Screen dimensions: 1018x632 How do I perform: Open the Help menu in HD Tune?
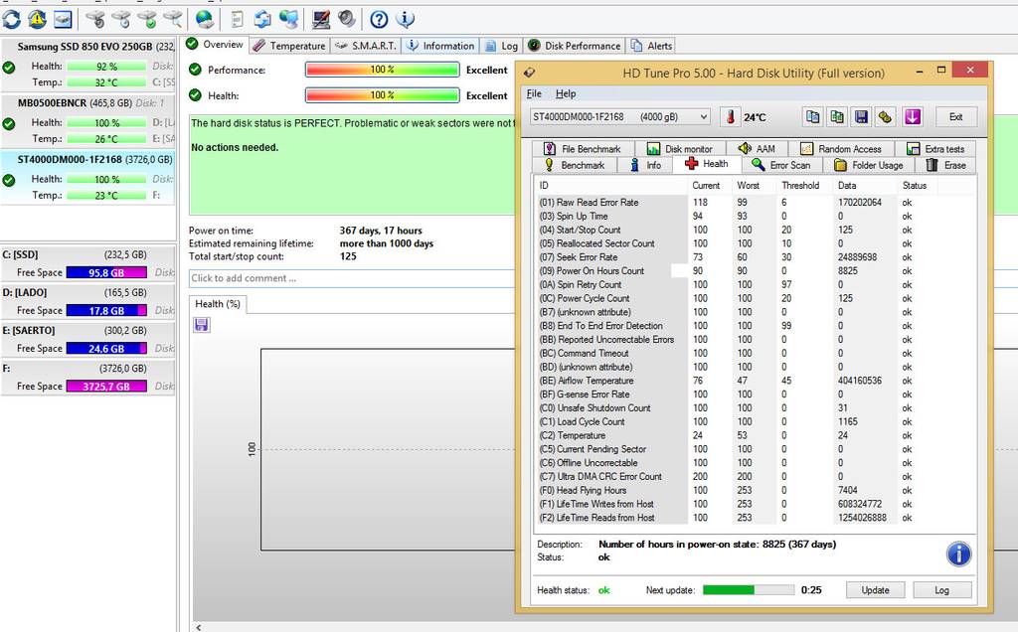(x=566, y=93)
